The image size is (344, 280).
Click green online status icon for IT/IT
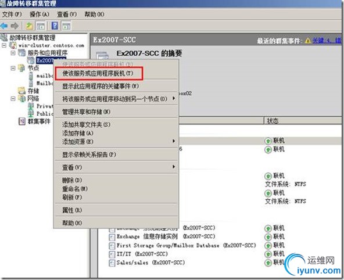pos(268,254)
